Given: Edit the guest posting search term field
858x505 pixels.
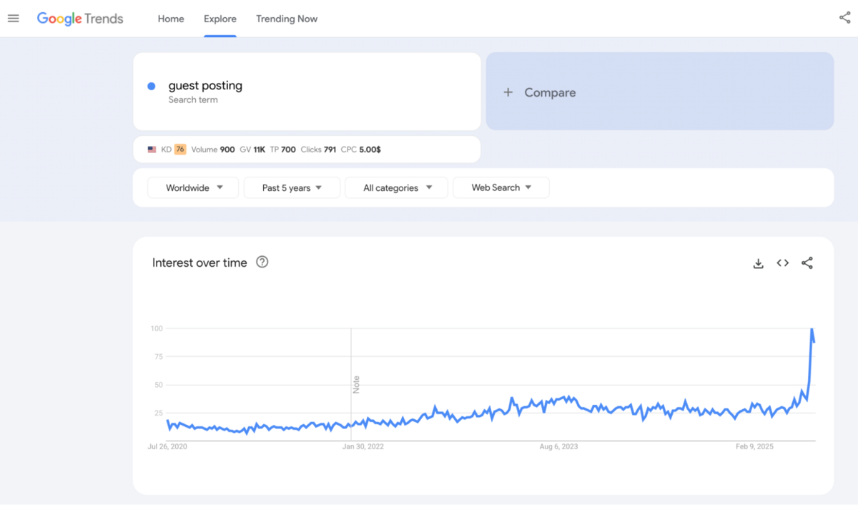Looking at the screenshot, I should point(205,85).
